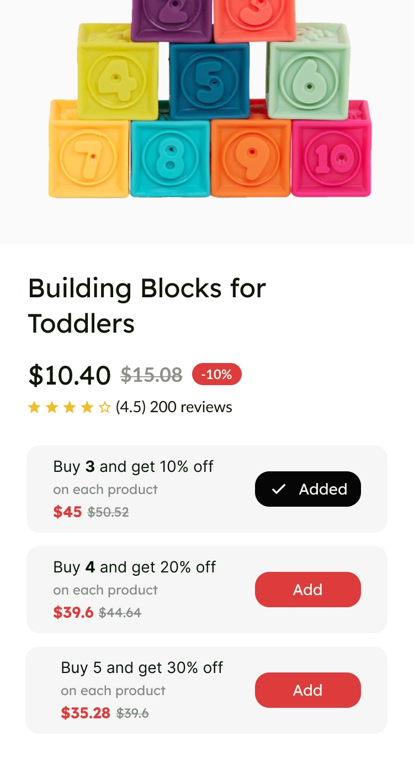This screenshot has height=757, width=414.
Task: Click the Building Blocks for Toddlers title
Action: 147,306
